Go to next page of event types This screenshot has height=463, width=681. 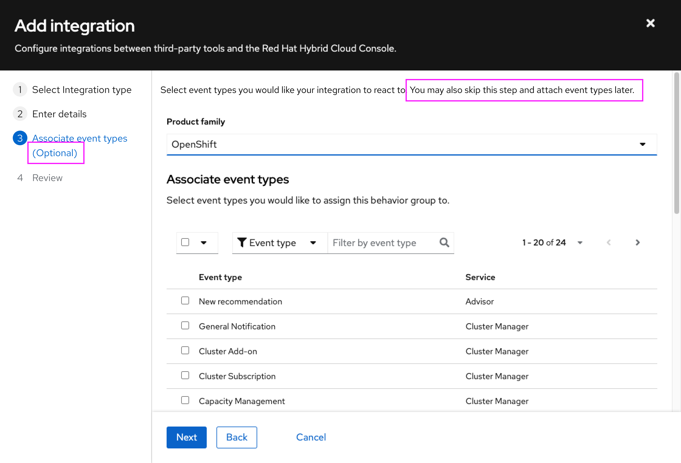point(638,242)
